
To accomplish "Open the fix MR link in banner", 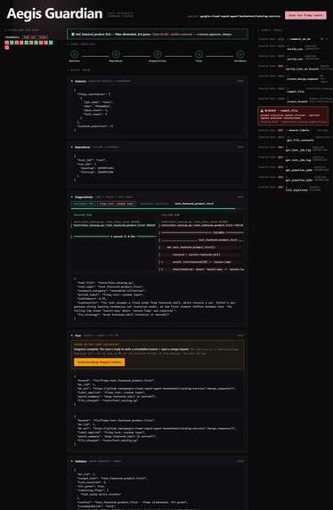I will 160,34.
